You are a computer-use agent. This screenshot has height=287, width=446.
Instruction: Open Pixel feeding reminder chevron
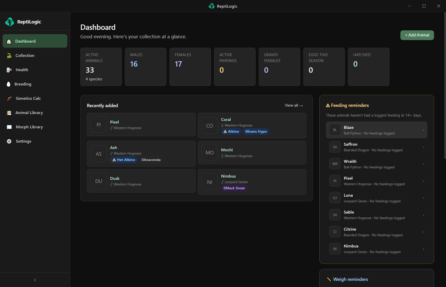[424, 181]
